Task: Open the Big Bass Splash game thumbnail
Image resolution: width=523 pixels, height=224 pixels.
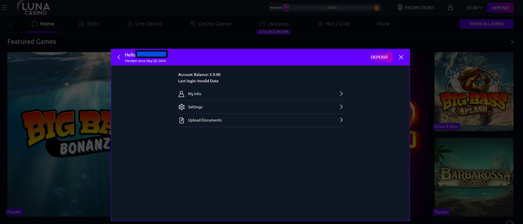Action: (474, 91)
